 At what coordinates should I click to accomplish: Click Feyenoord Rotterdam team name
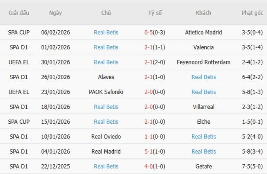point(203,62)
